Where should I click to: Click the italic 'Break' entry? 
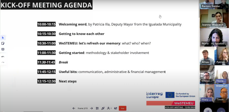coord(63,62)
